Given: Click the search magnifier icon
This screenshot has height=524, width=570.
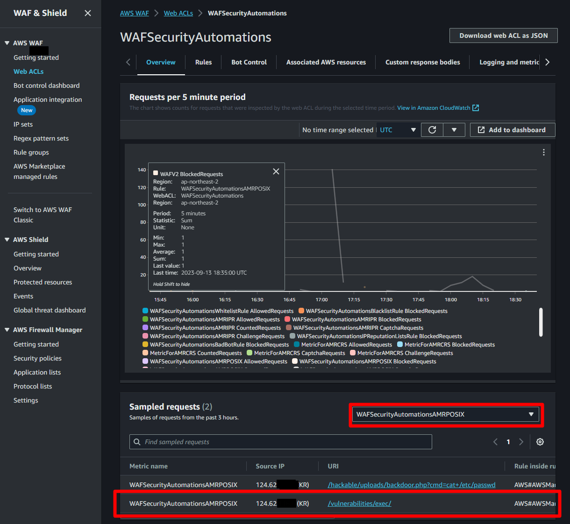Looking at the screenshot, I should click(137, 442).
